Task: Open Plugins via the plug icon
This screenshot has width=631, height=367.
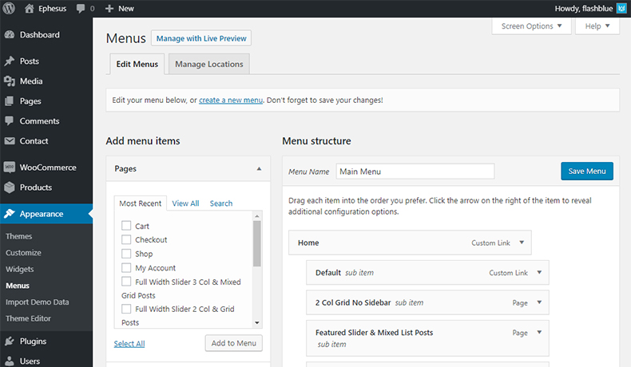Action: [10, 341]
